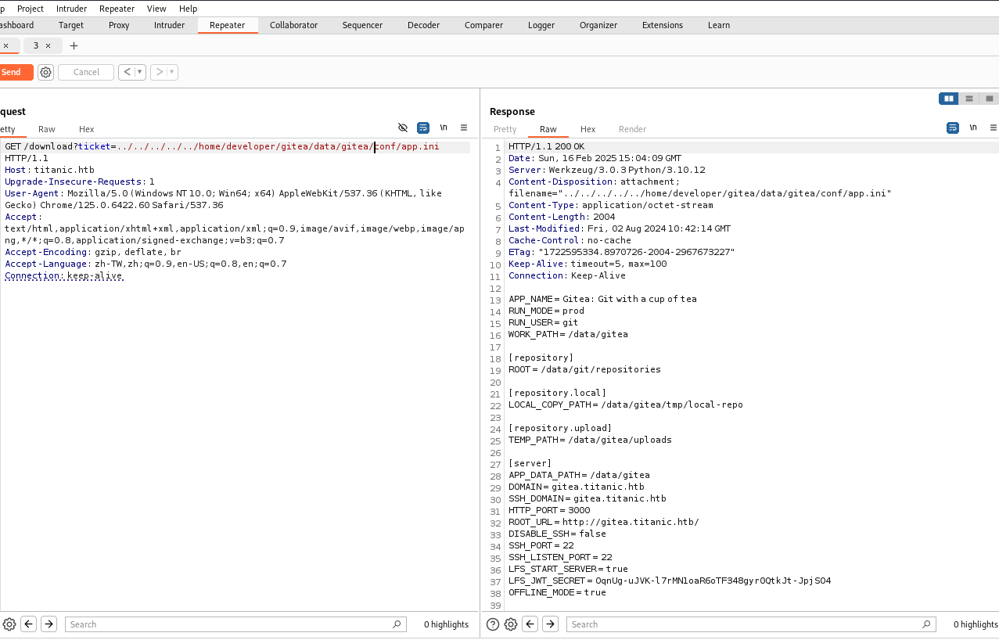Select side-by-side layout view

click(x=949, y=99)
